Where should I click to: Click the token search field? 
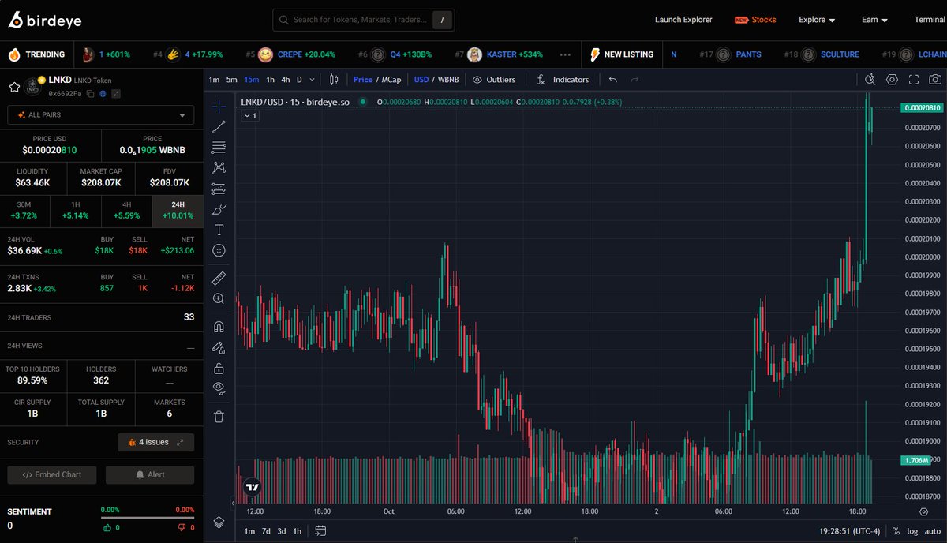point(363,20)
